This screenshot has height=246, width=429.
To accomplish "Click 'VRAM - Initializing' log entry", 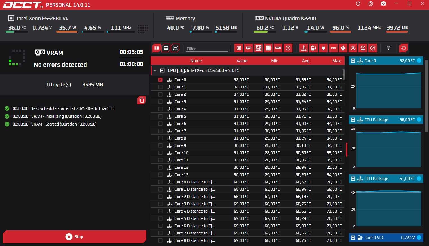I will tap(66, 116).
